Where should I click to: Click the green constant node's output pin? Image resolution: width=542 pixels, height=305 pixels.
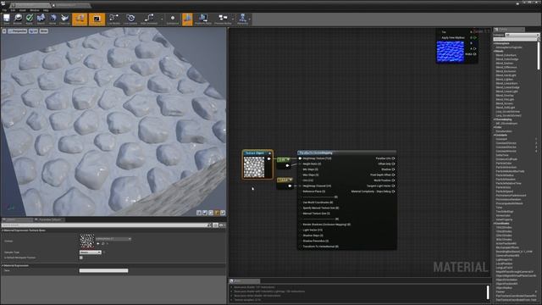click(287, 165)
